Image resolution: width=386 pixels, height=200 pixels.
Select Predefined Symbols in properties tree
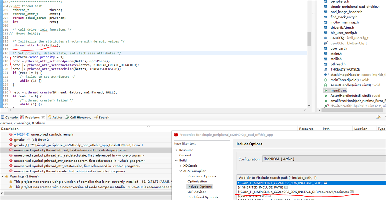pos(202,197)
